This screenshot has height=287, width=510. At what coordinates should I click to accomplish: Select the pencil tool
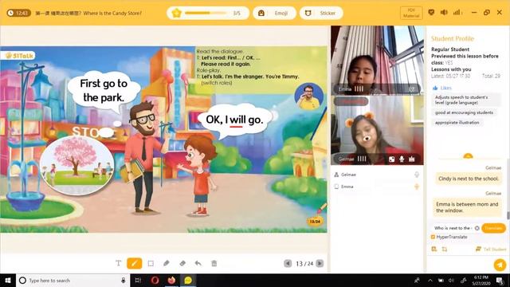pyautogui.click(x=167, y=263)
